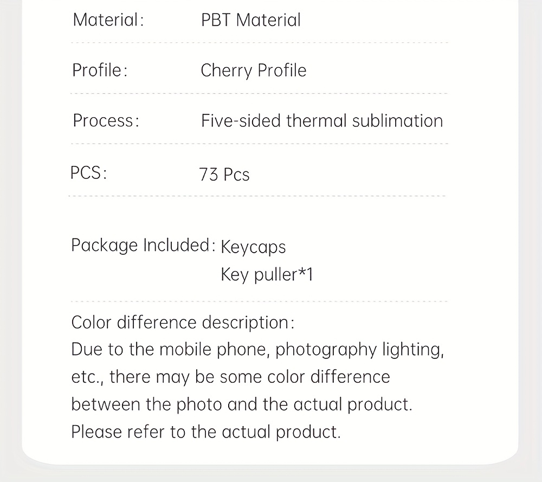Click the "Material:" label
The image size is (542, 482).
click(x=108, y=20)
